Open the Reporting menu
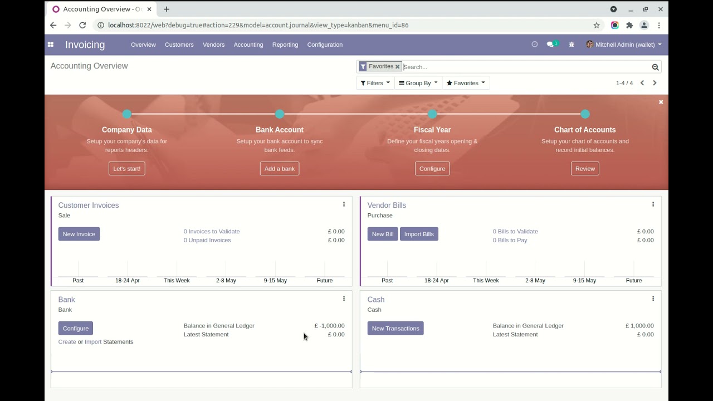Image resolution: width=713 pixels, height=401 pixels. pos(285,45)
